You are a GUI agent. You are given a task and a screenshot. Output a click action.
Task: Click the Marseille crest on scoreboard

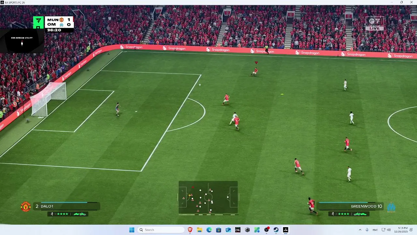coord(61,25)
